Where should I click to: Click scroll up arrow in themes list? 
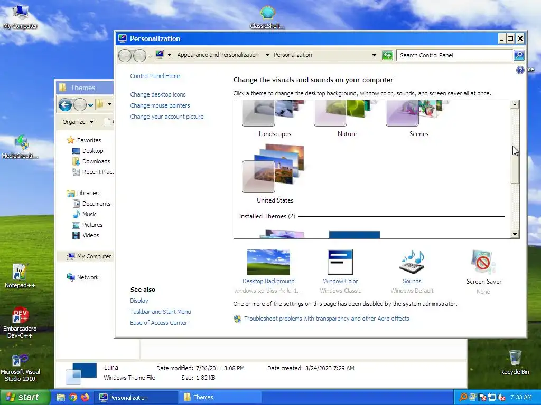point(515,104)
